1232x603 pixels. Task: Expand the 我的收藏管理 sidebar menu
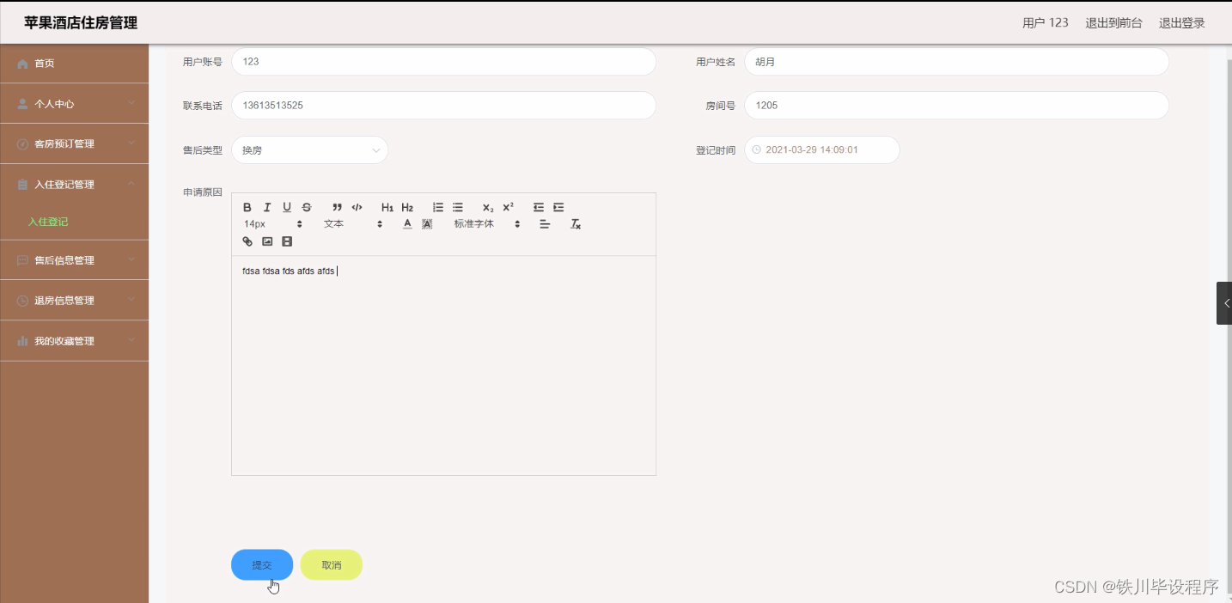pos(74,341)
